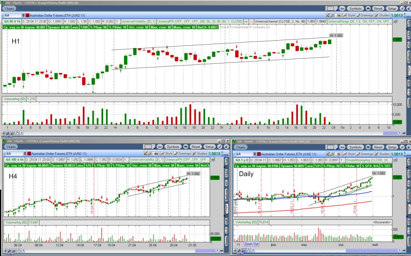Screen dimensions: 411x256
Task: Click the Charts tab in the Daily window
Action: click(240, 147)
